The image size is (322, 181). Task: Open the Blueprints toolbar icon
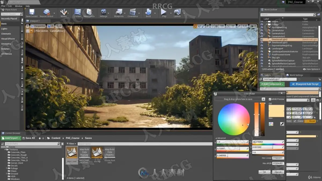click(x=119, y=13)
